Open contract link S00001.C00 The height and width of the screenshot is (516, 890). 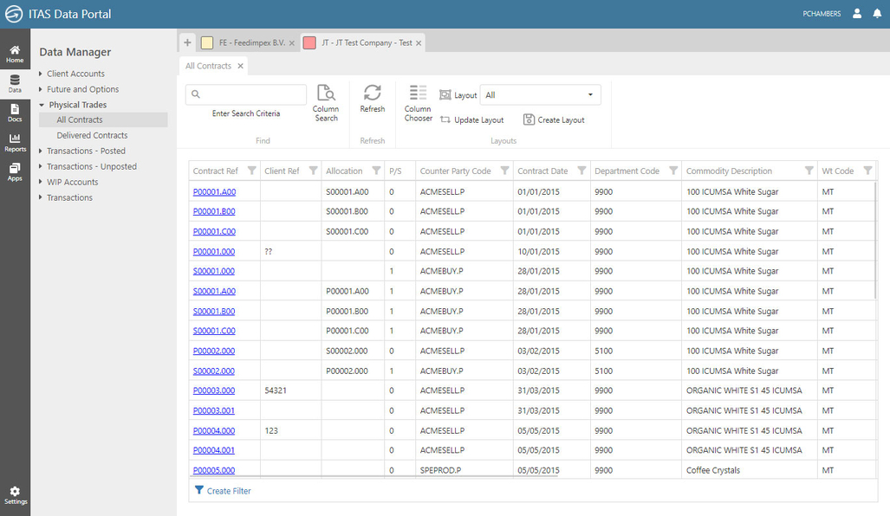[214, 331]
